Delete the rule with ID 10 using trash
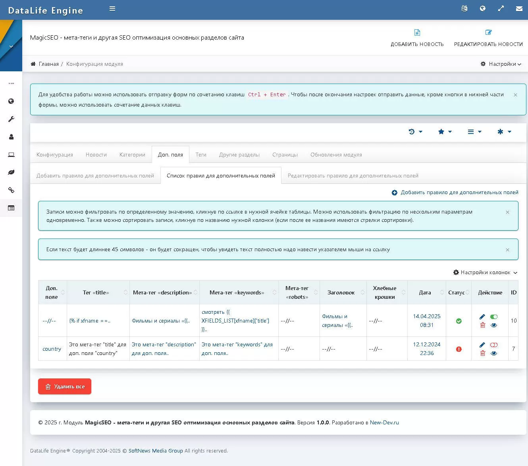528x466 pixels. click(483, 325)
